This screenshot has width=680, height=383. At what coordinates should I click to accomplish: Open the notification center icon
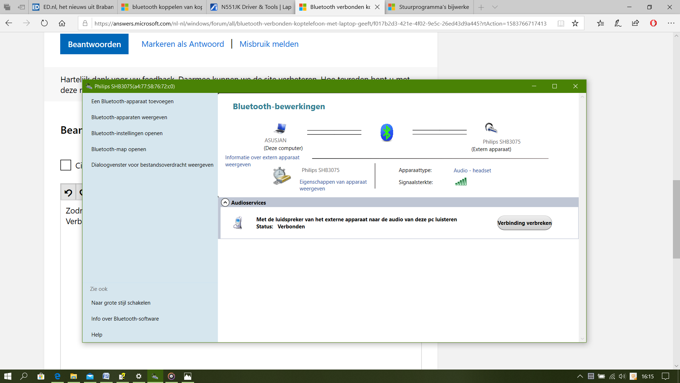click(665, 376)
